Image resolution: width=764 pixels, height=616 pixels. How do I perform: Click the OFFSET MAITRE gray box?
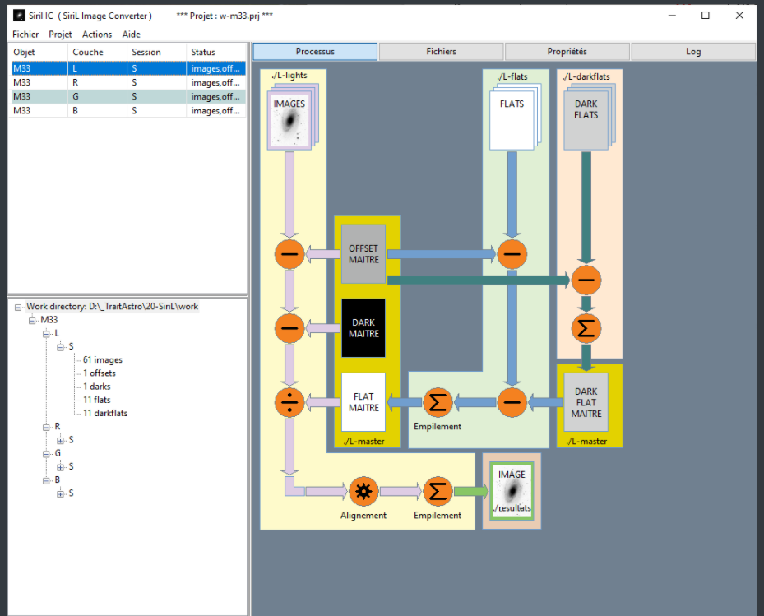(x=363, y=254)
